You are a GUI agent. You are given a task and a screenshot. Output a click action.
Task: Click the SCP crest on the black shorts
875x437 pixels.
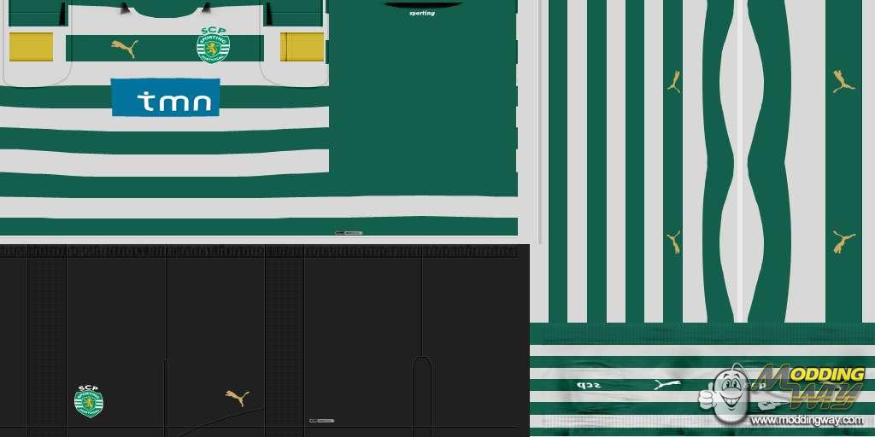[88, 400]
